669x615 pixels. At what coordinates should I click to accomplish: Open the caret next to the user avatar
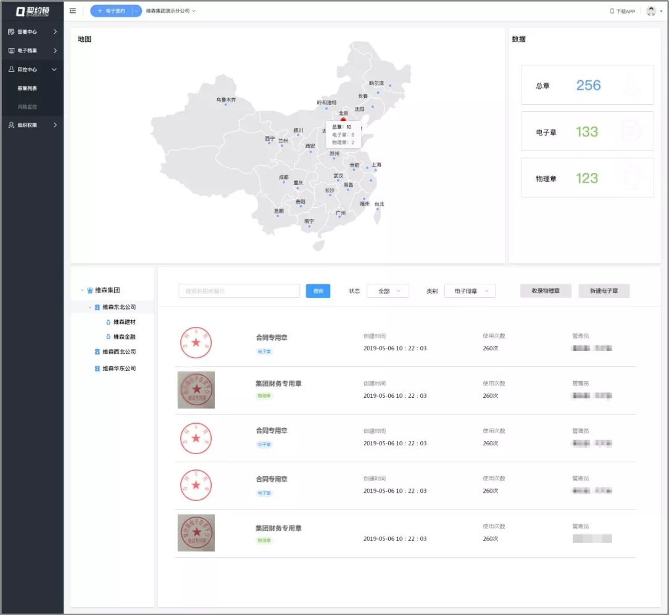coord(661,11)
